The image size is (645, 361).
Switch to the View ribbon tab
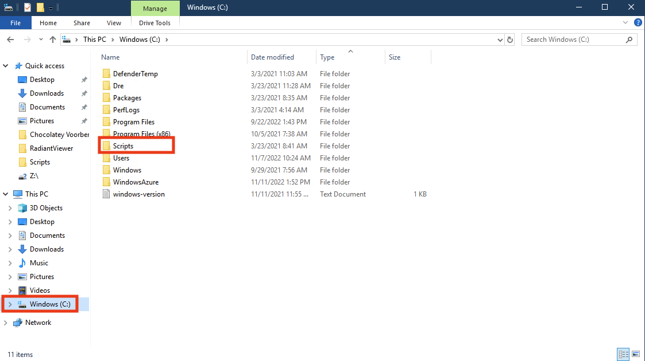pos(114,23)
